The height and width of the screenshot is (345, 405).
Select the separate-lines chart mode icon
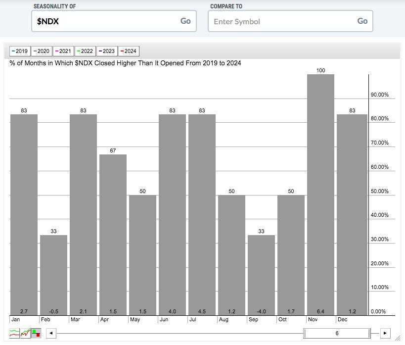click(x=14, y=333)
